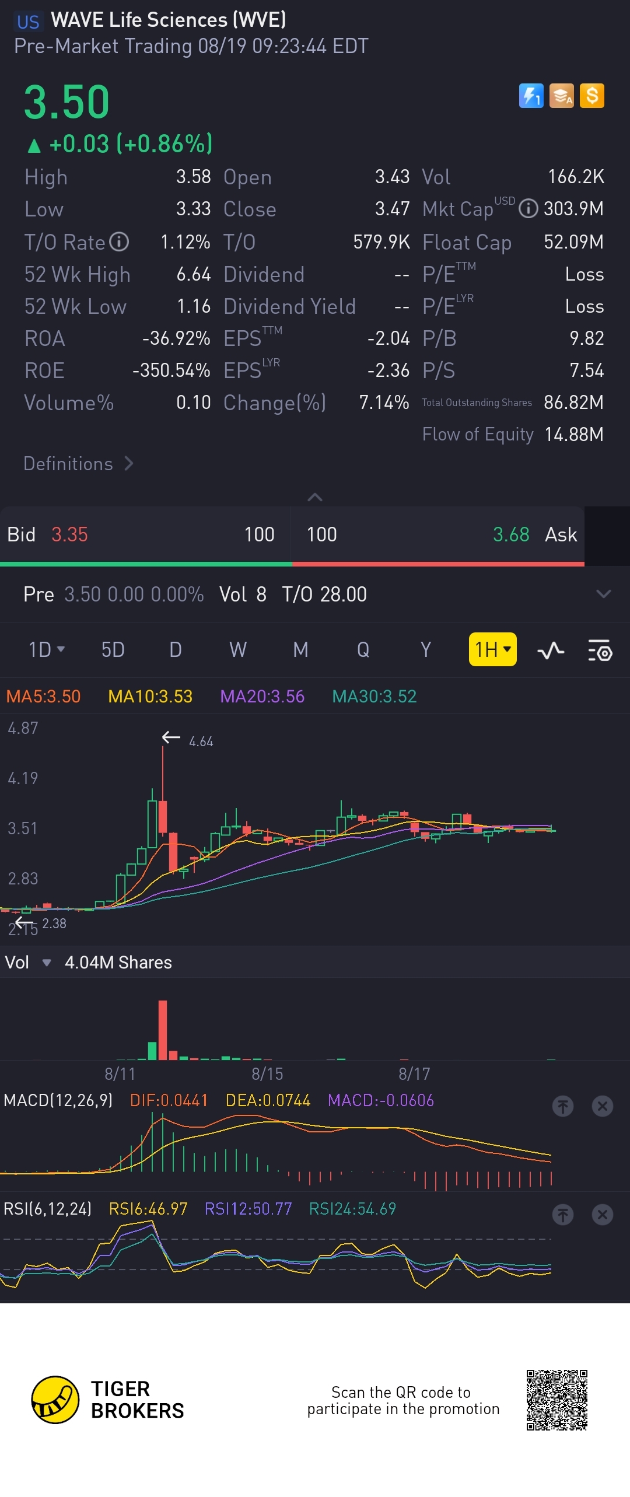The height and width of the screenshot is (1497, 630).
Task: Close the RSI indicator panel
Action: [x=602, y=1215]
